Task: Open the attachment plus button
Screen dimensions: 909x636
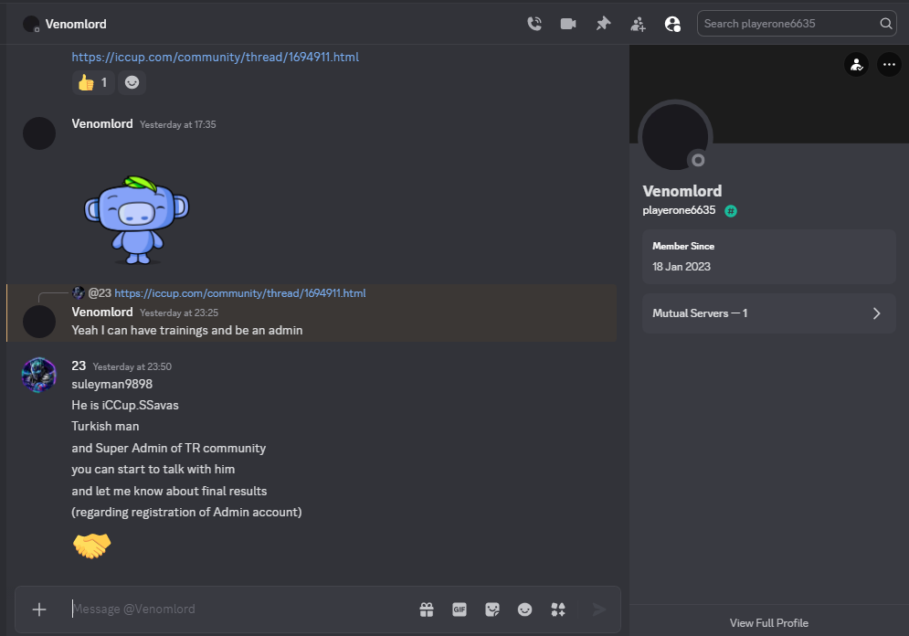Action: click(39, 609)
